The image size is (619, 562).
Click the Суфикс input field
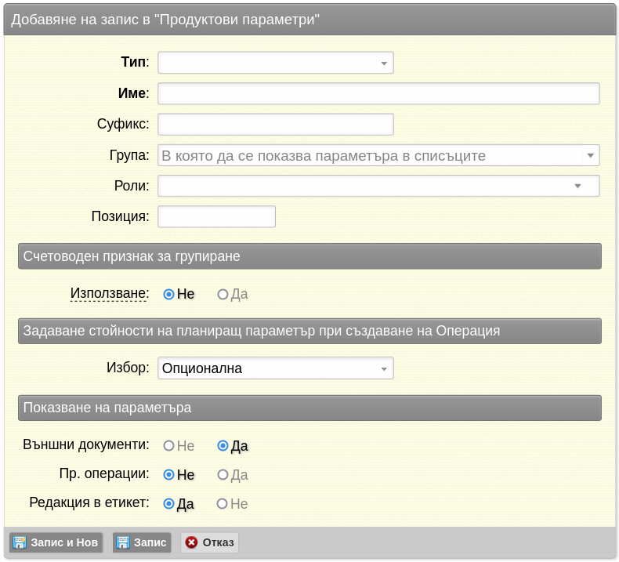tap(276, 125)
